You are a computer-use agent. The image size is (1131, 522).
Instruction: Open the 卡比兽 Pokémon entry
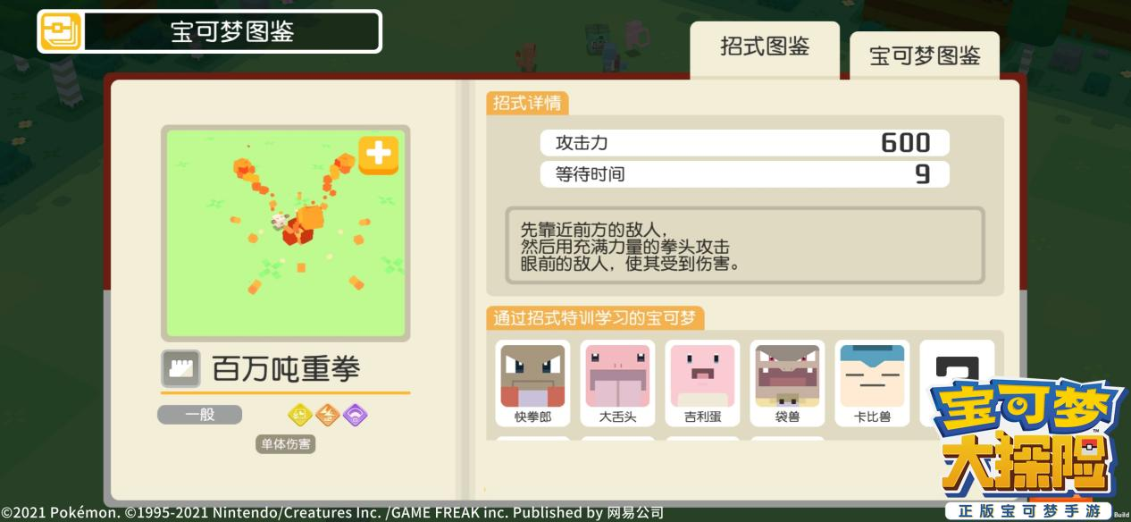(872, 383)
